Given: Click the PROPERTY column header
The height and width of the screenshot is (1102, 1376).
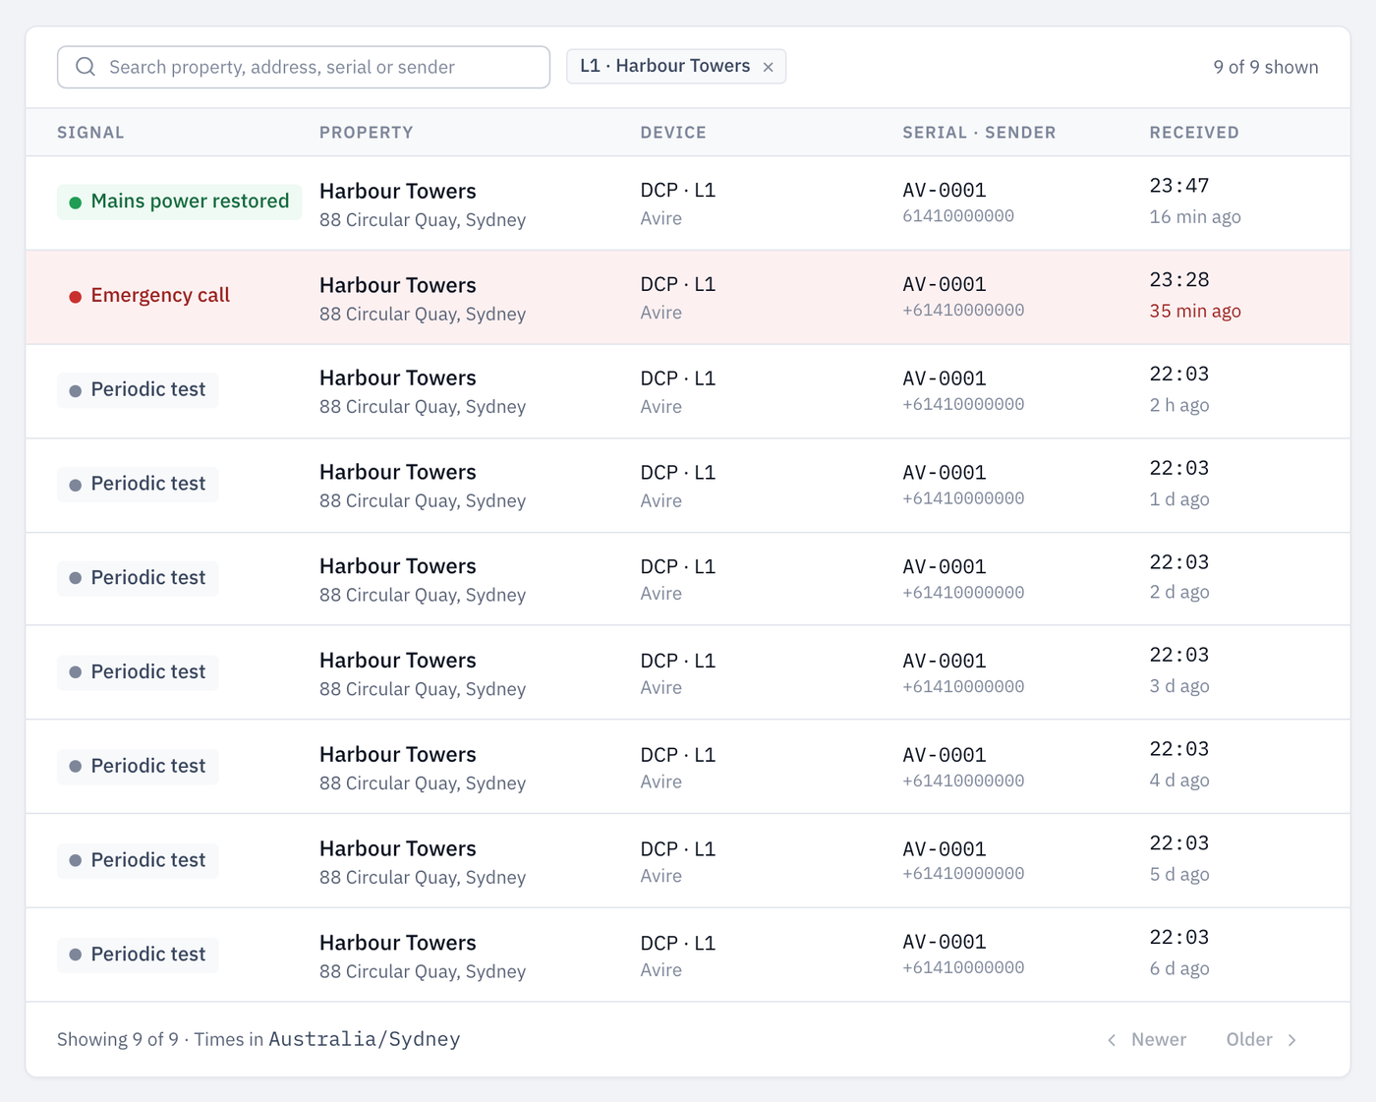Looking at the screenshot, I should click(366, 133).
